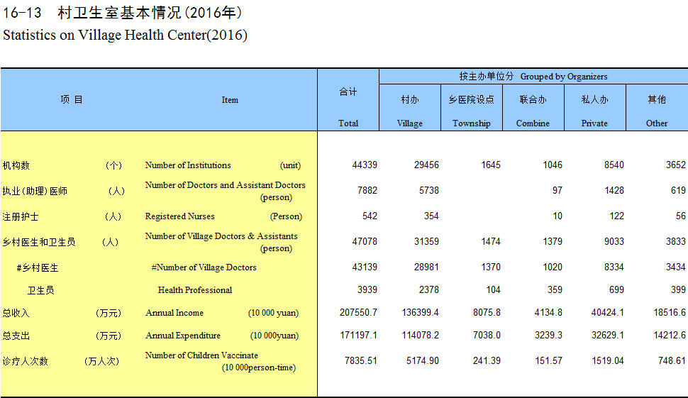Viewport: 688px width, 398px height.
Task: Click other institutions value 3652
Action: (x=676, y=165)
